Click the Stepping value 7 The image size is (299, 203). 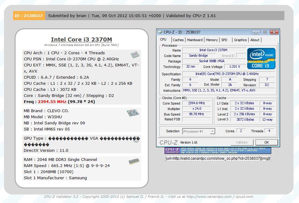click(x=267, y=79)
